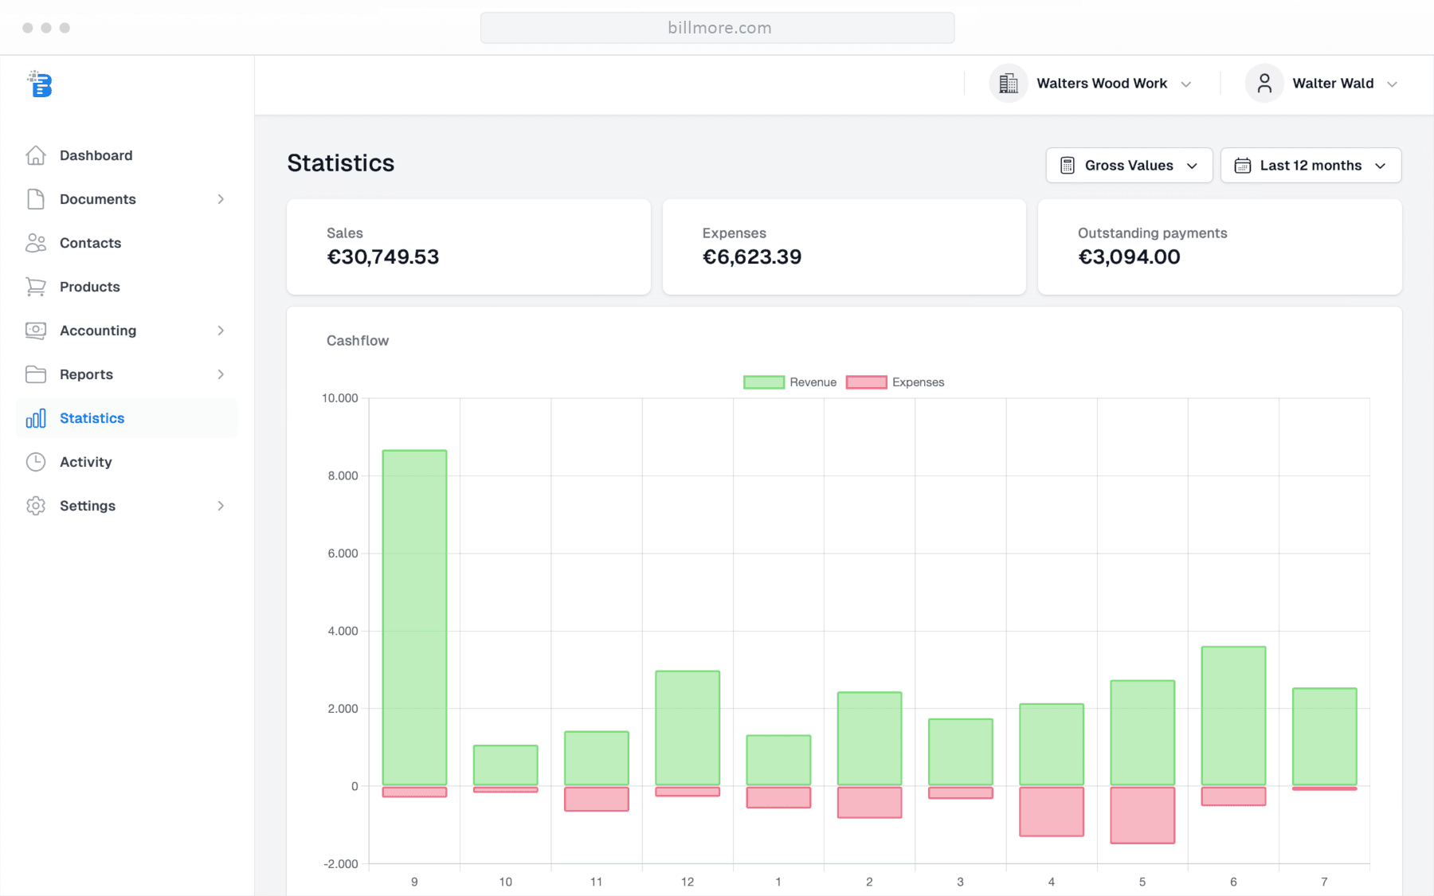Click the user avatar icon
1434x896 pixels.
tap(1264, 84)
